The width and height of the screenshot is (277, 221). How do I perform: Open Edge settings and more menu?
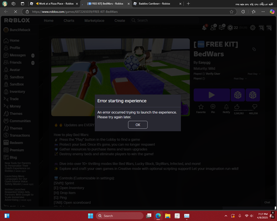263,12
